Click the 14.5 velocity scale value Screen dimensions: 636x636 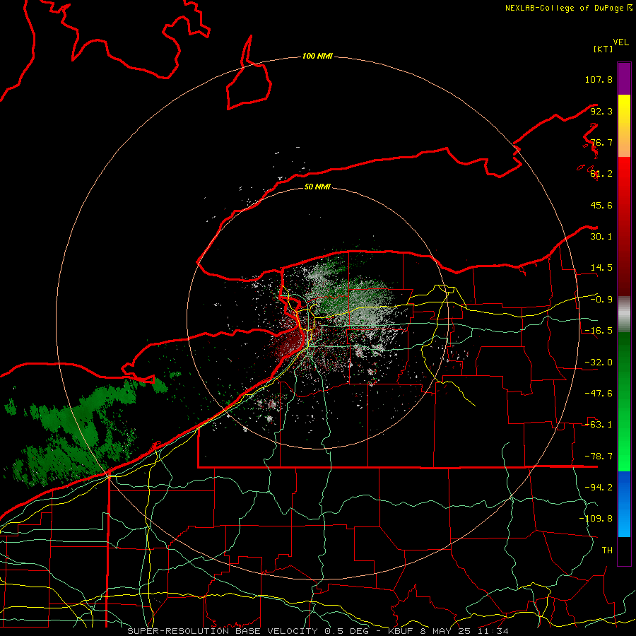[601, 268]
